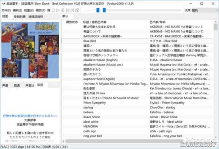The image size is (219, 149).
Task: Switch to the 封面 tab
Action: [5, 16]
